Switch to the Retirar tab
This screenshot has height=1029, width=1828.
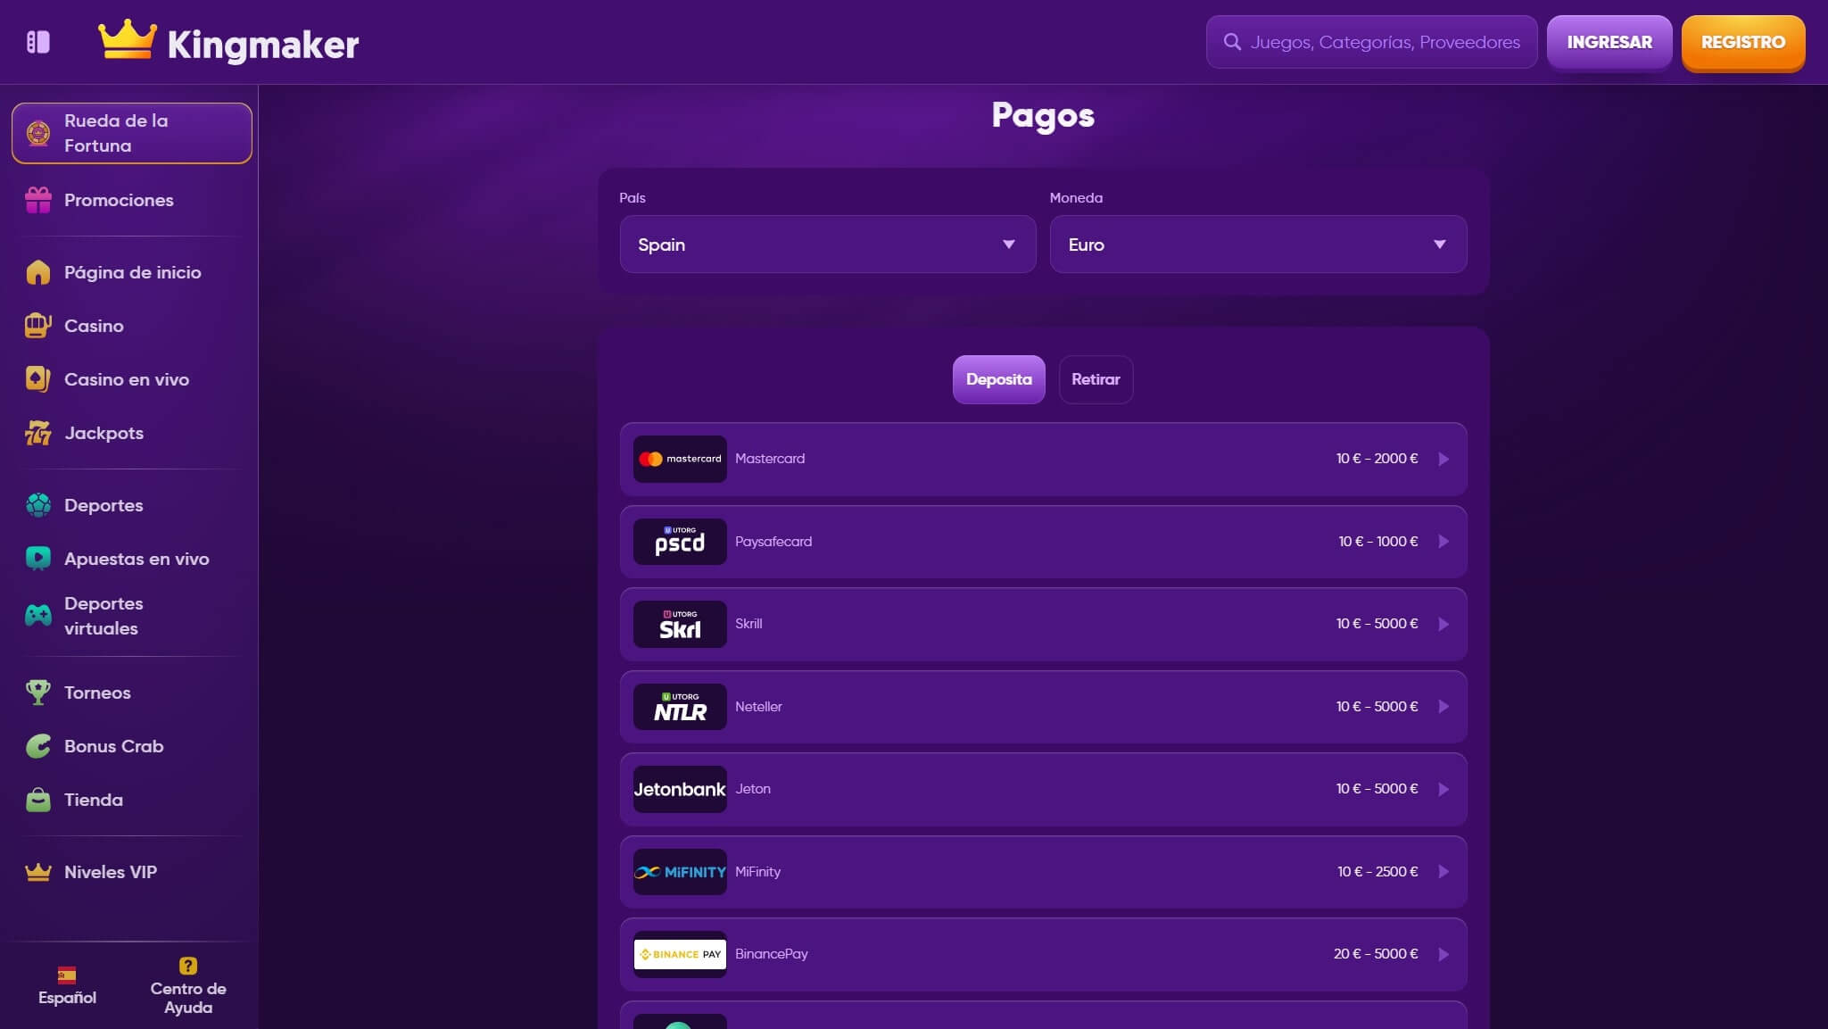(x=1096, y=379)
